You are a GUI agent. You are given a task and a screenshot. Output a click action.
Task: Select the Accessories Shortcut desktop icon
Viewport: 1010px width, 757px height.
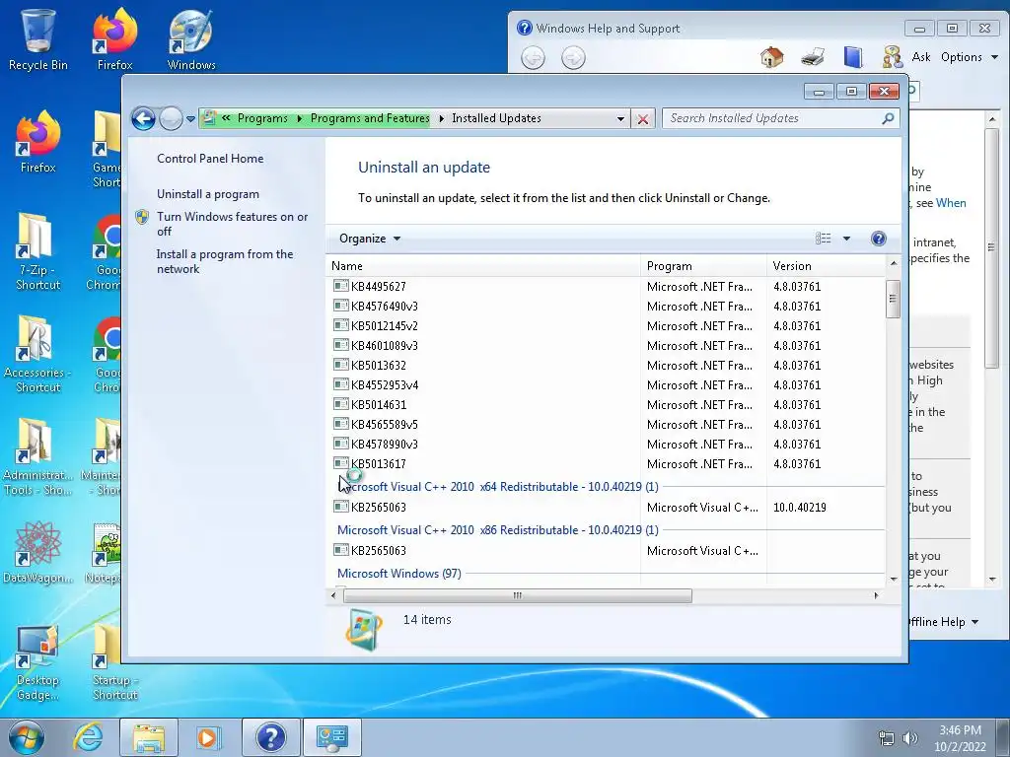point(38,354)
